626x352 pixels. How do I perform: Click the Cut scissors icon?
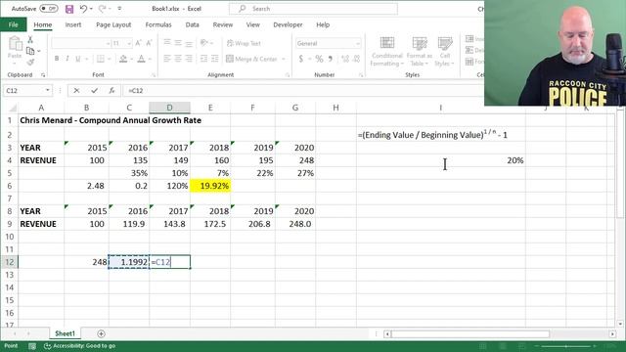click(x=30, y=40)
